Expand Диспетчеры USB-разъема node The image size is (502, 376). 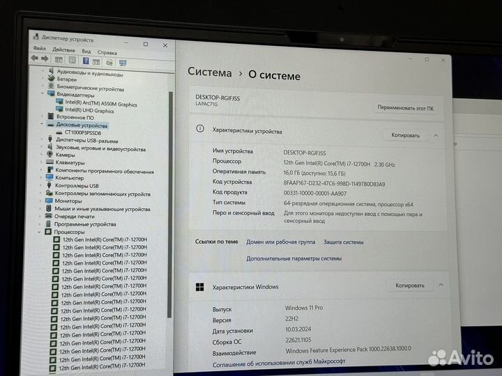(x=41, y=139)
